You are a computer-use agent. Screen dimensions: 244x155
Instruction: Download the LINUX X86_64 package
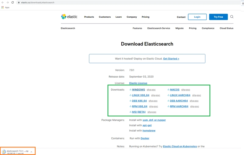click(x=141, y=95)
